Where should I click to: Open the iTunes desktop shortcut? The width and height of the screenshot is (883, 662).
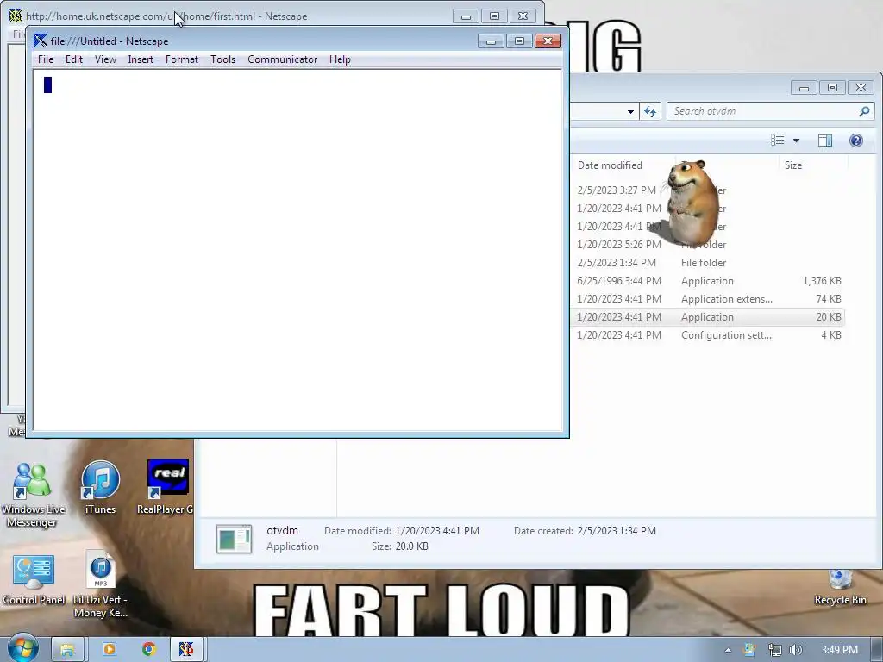point(100,488)
